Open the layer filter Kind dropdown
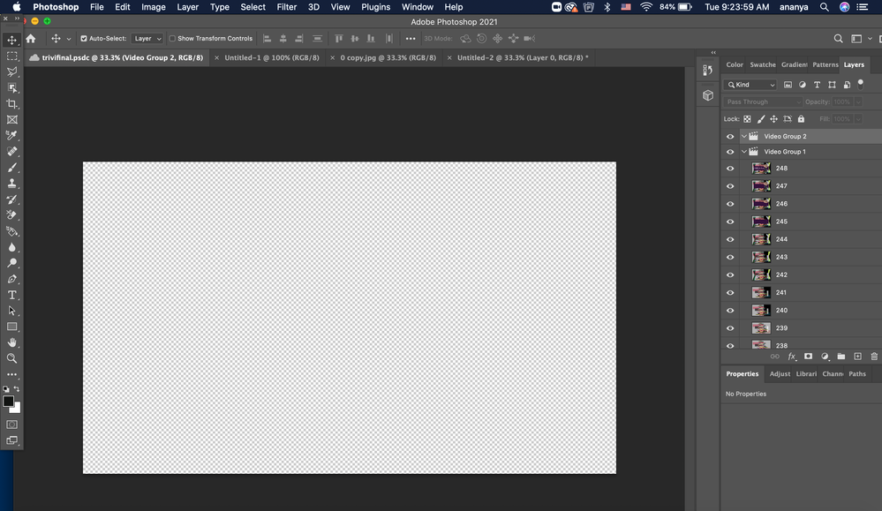882x511 pixels. click(x=749, y=84)
